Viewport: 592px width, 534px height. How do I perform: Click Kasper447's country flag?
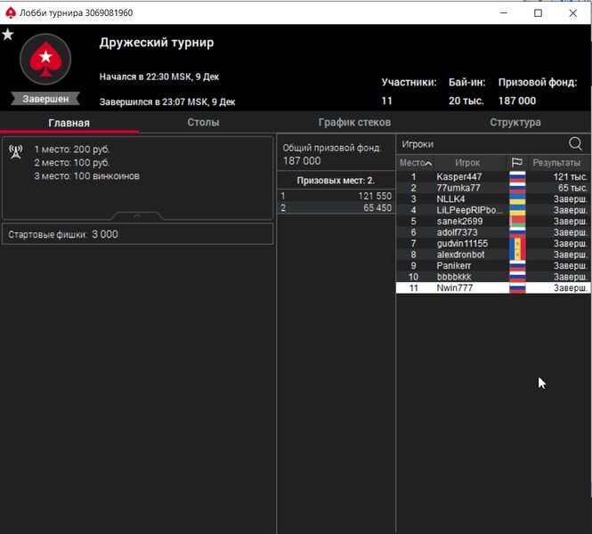[516, 177]
